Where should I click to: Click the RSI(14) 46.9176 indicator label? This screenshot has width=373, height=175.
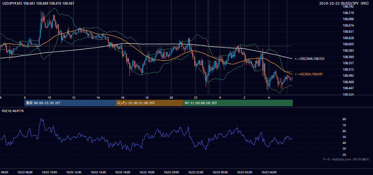pyautogui.click(x=13, y=111)
